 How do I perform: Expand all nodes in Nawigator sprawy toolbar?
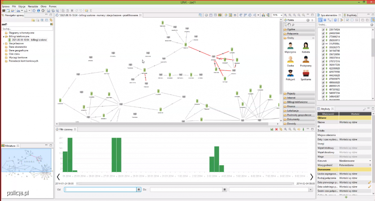click(42, 20)
